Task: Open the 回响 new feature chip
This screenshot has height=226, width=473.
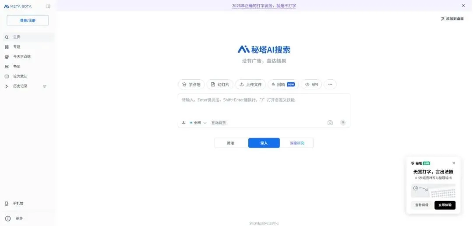Action: click(283, 85)
